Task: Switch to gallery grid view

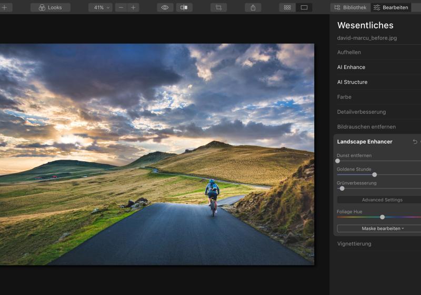Action: click(x=287, y=7)
